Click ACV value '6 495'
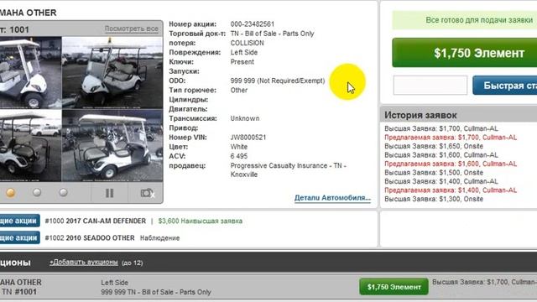The width and height of the screenshot is (537, 302). pos(239,157)
